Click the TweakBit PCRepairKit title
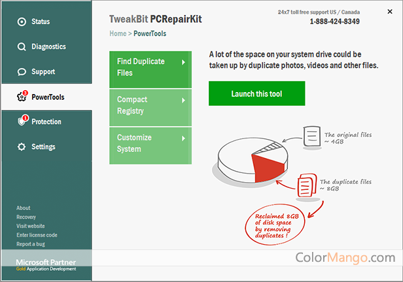Image resolution: width=403 pixels, height=282 pixels. [156, 19]
